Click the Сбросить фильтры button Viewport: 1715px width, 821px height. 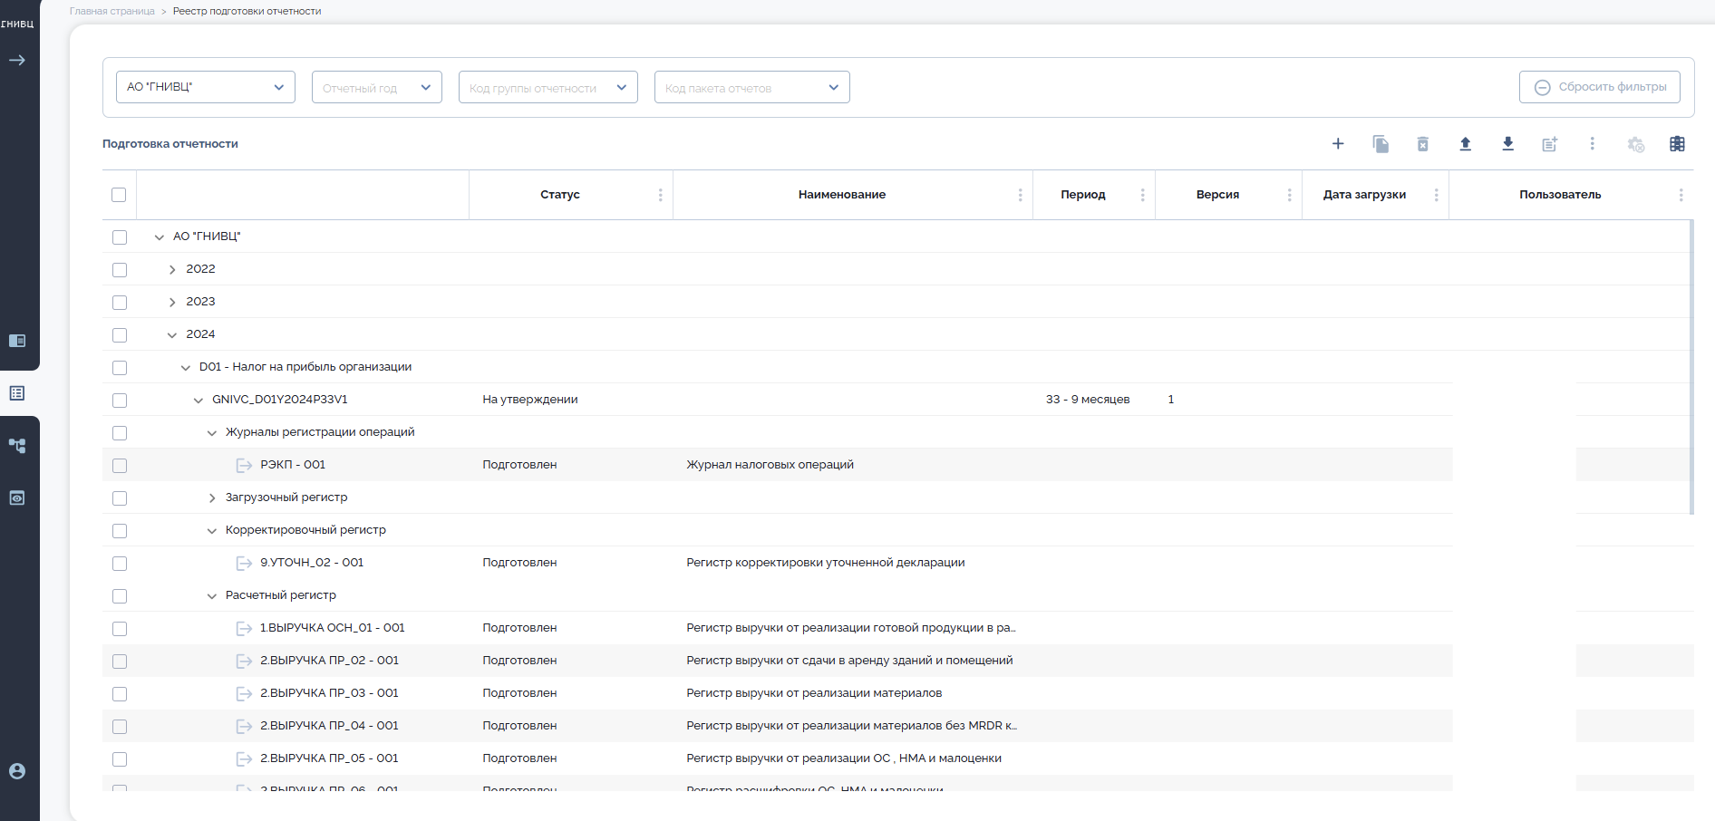coord(1600,87)
